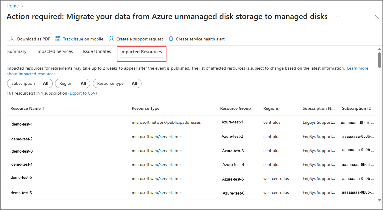Click the Home breadcrumb link
This screenshot has height=210, width=383.
pos(13,6)
